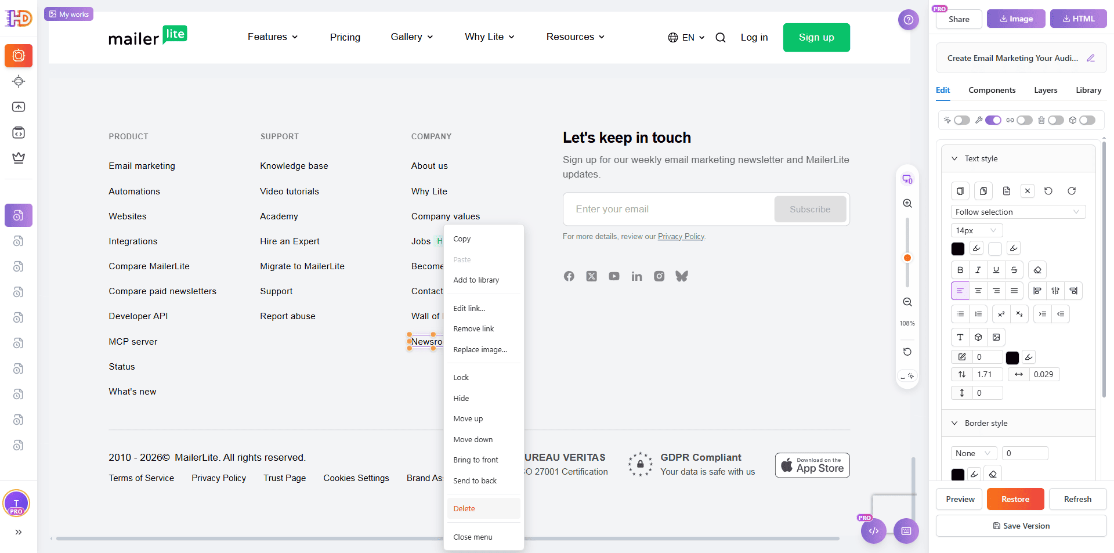This screenshot has width=1114, height=553.
Task: Insert a numbered list
Action: point(979,314)
